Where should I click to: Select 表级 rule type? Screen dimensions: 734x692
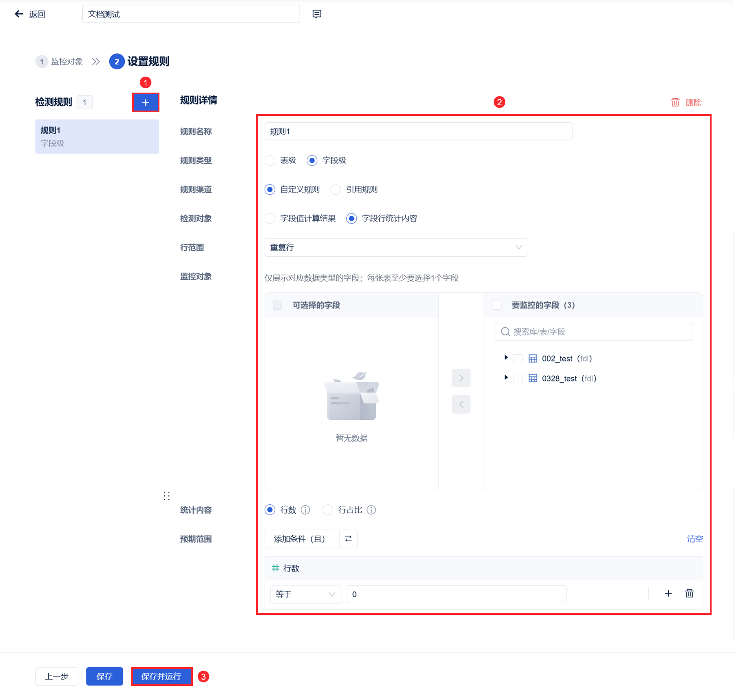(270, 160)
